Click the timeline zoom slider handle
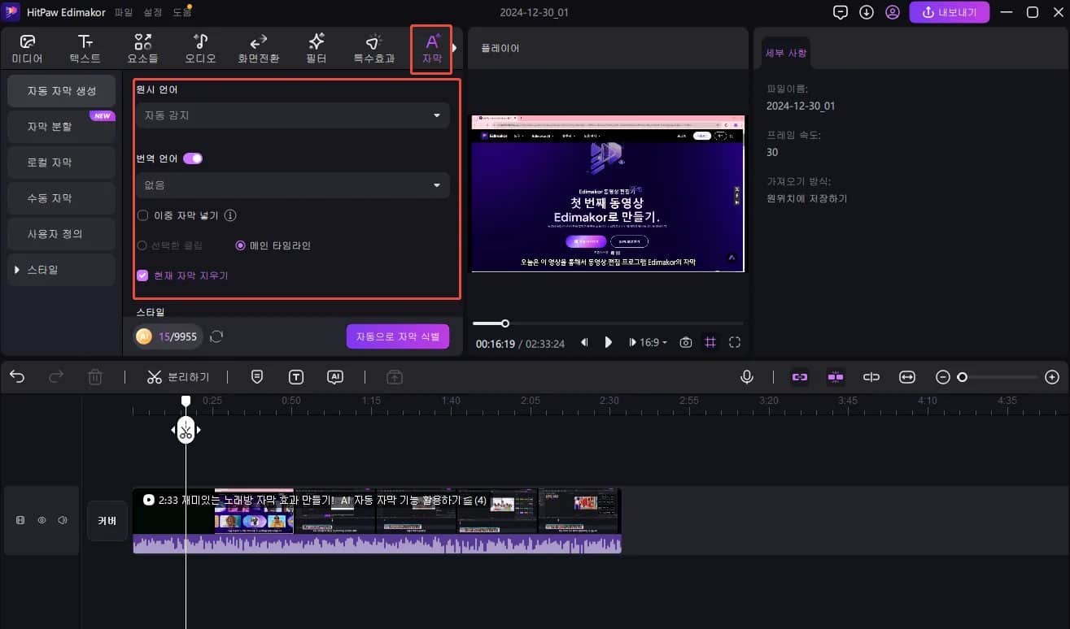1070x629 pixels. 963,376
